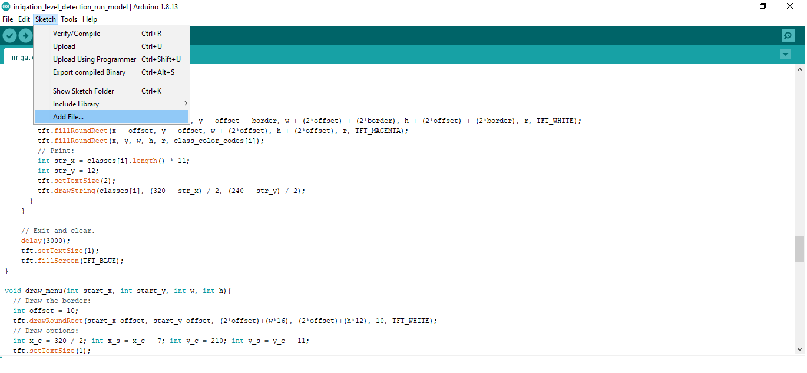Open the File menu
Viewport: 807px width, 373px height.
8,19
